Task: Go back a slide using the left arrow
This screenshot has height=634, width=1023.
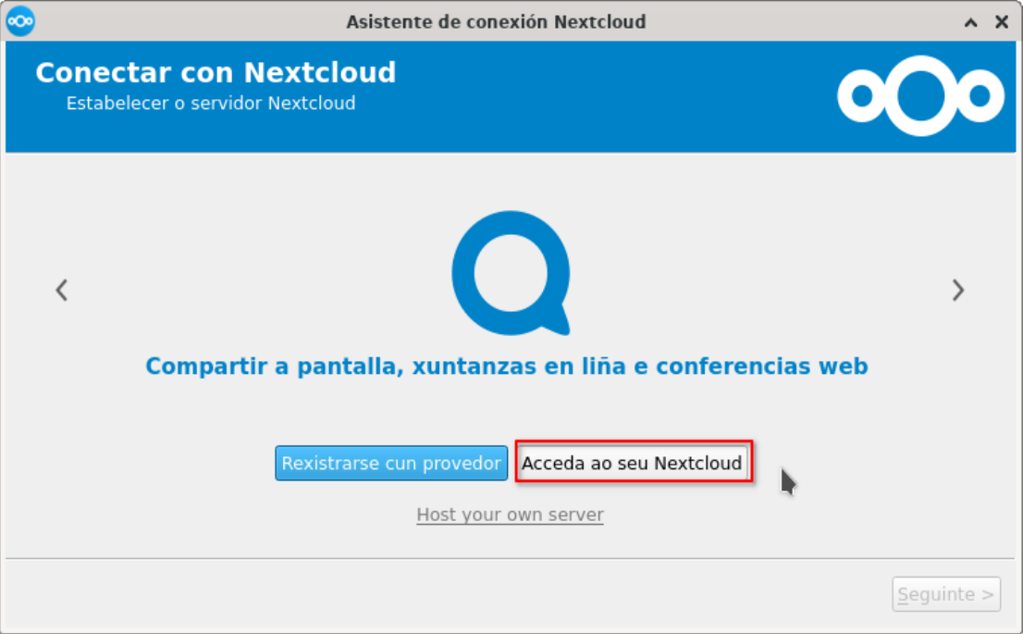Action: coord(61,290)
